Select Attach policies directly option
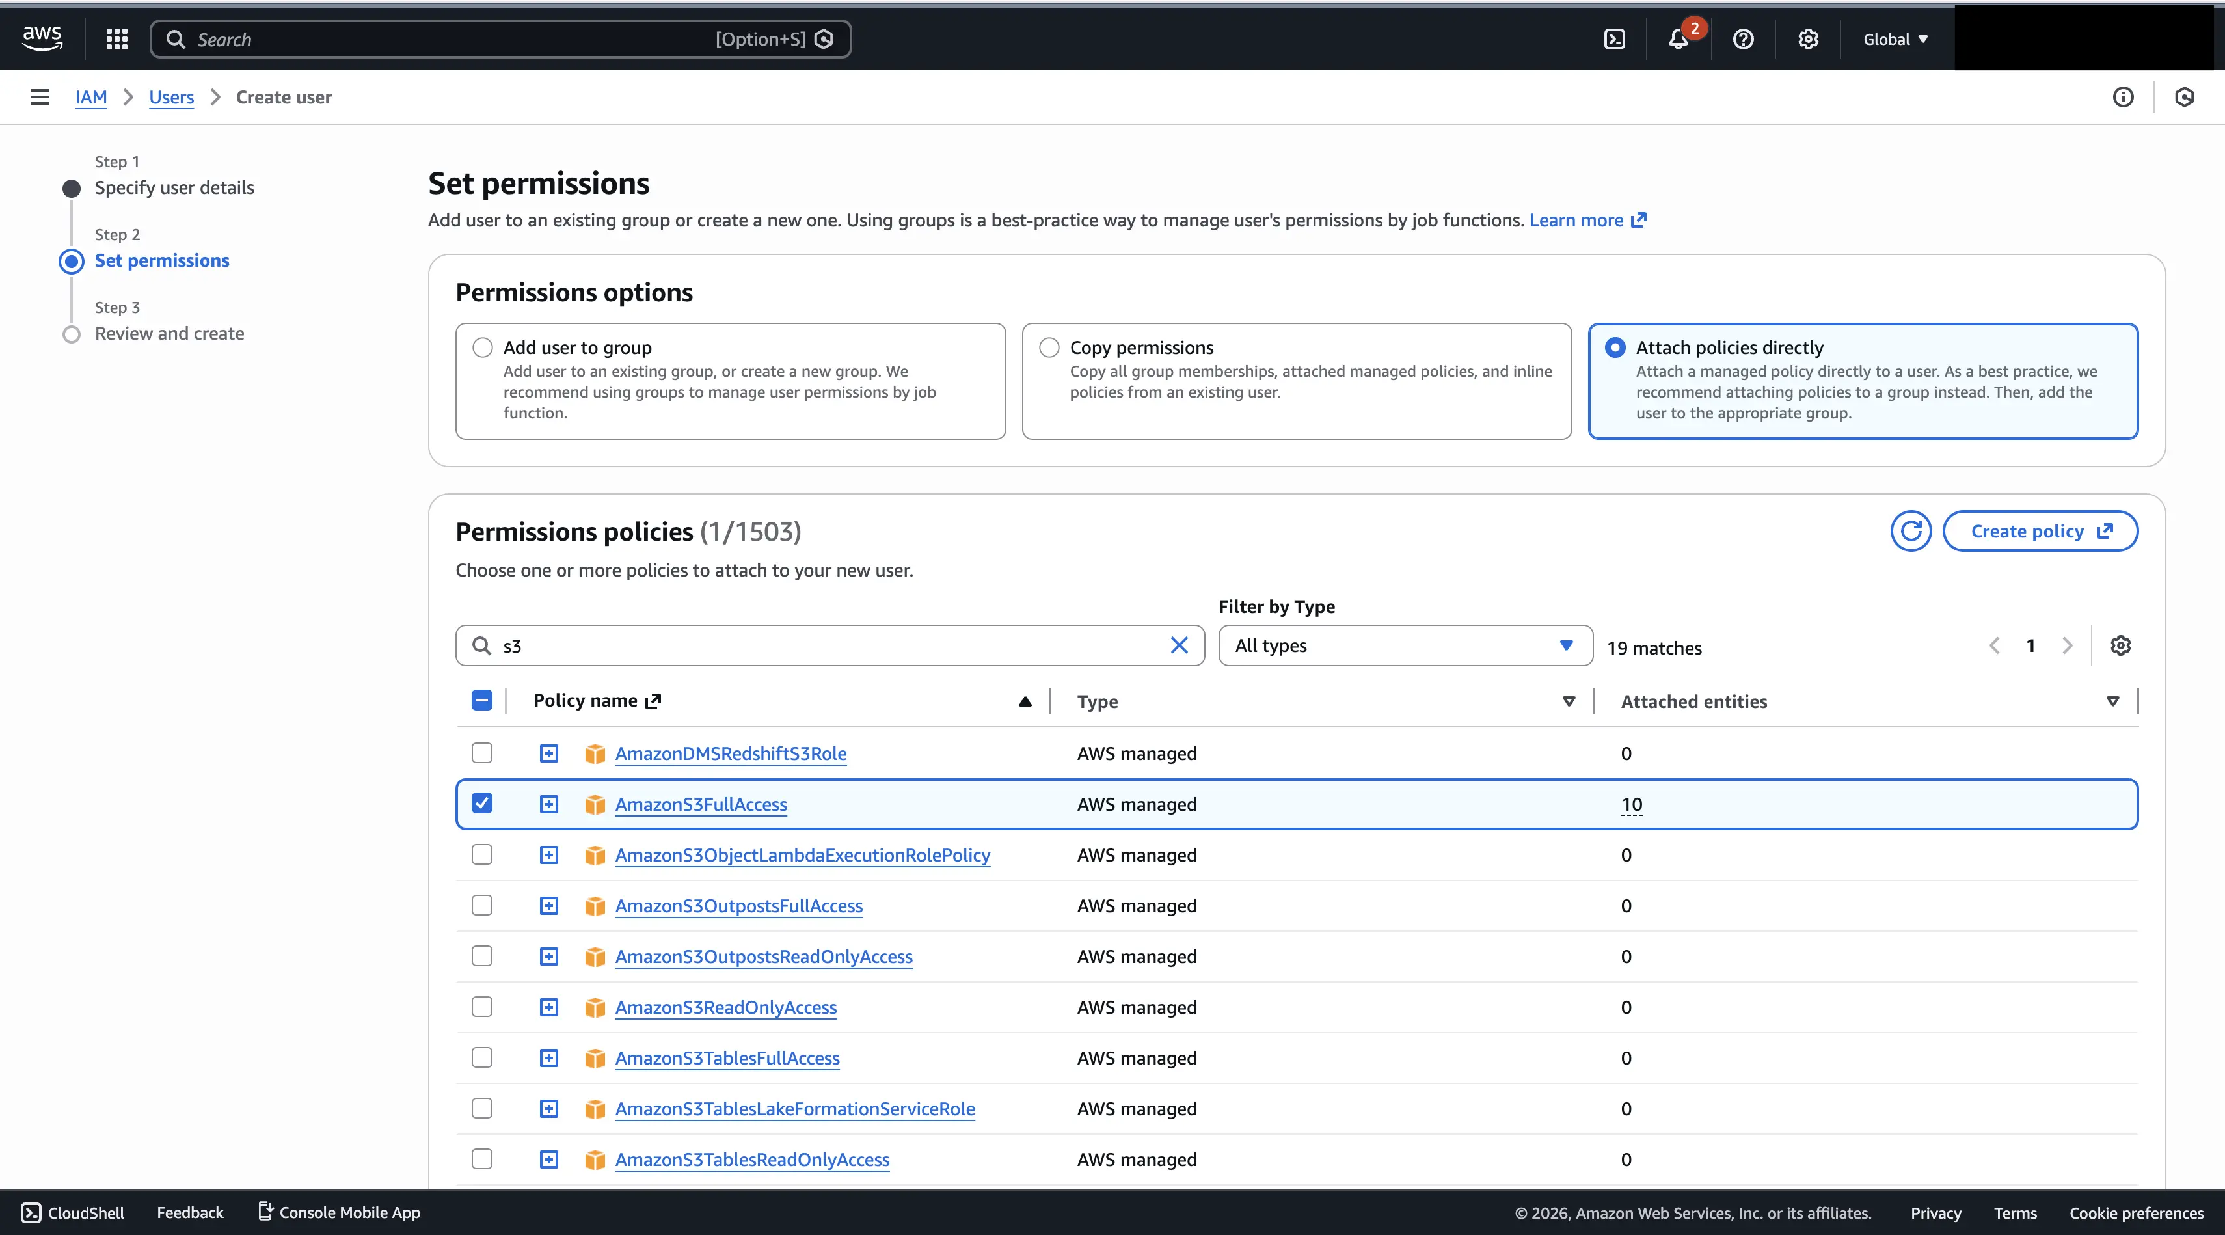The image size is (2225, 1235). (1614, 347)
